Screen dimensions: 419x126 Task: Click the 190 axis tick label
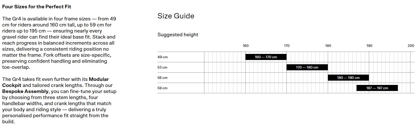coord(369,46)
